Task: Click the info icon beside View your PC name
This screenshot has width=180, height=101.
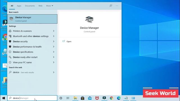Action: point(10,62)
